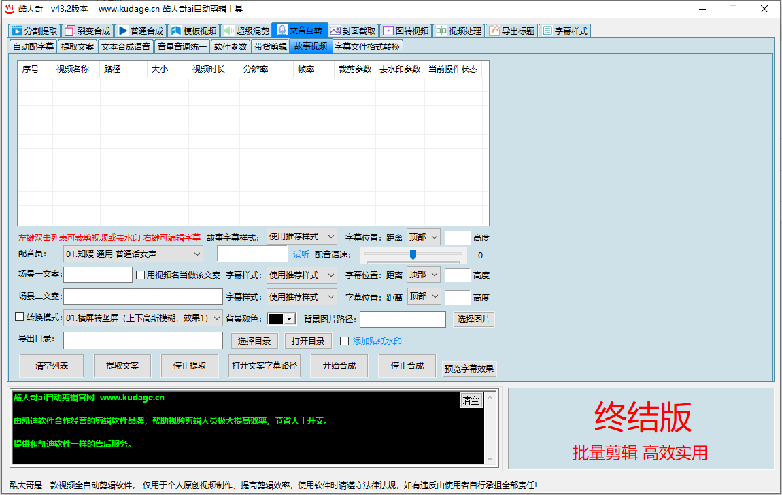
Task: Open 转换模式 横屏转竖屏 dropdown
Action: [x=143, y=318]
